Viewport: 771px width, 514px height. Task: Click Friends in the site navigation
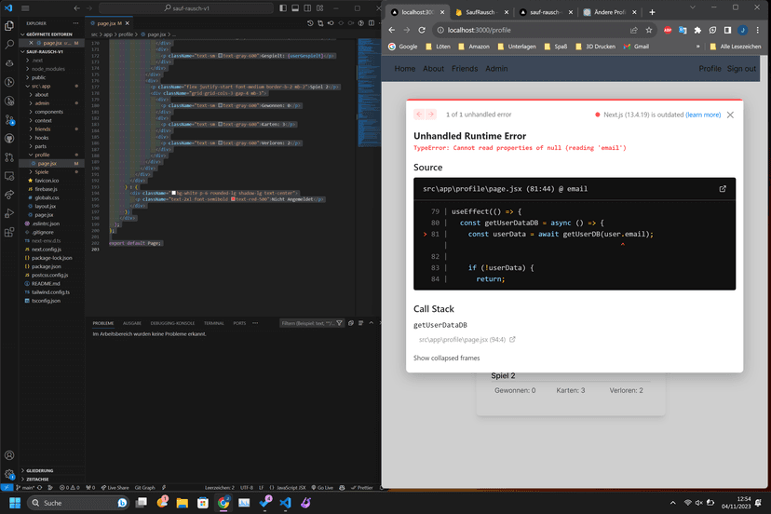[x=465, y=69]
